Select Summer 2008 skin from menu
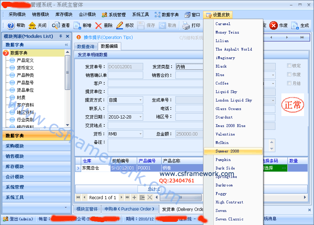 pyautogui.click(x=227, y=151)
